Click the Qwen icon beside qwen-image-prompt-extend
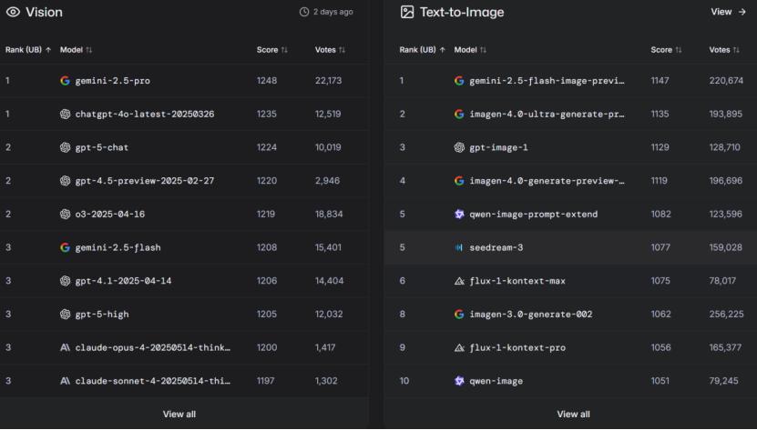Image resolution: width=757 pixels, height=430 pixels. click(459, 214)
